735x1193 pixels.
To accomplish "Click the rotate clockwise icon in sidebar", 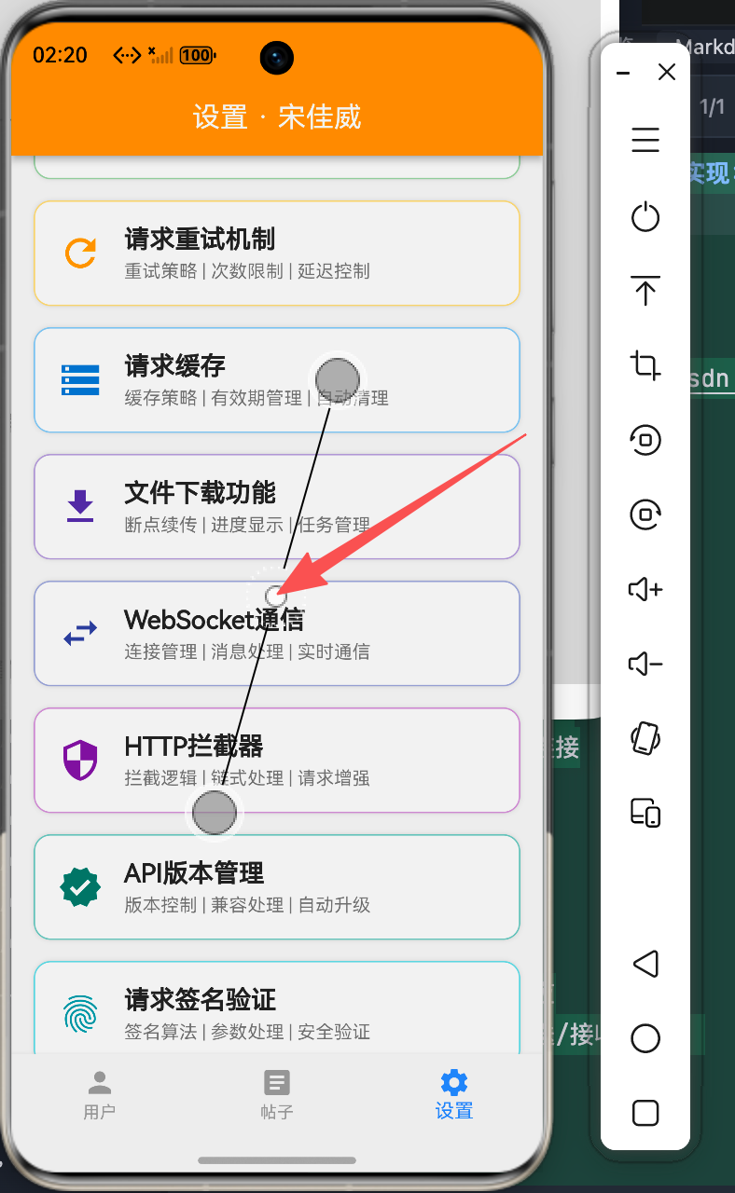I will tap(645, 514).
